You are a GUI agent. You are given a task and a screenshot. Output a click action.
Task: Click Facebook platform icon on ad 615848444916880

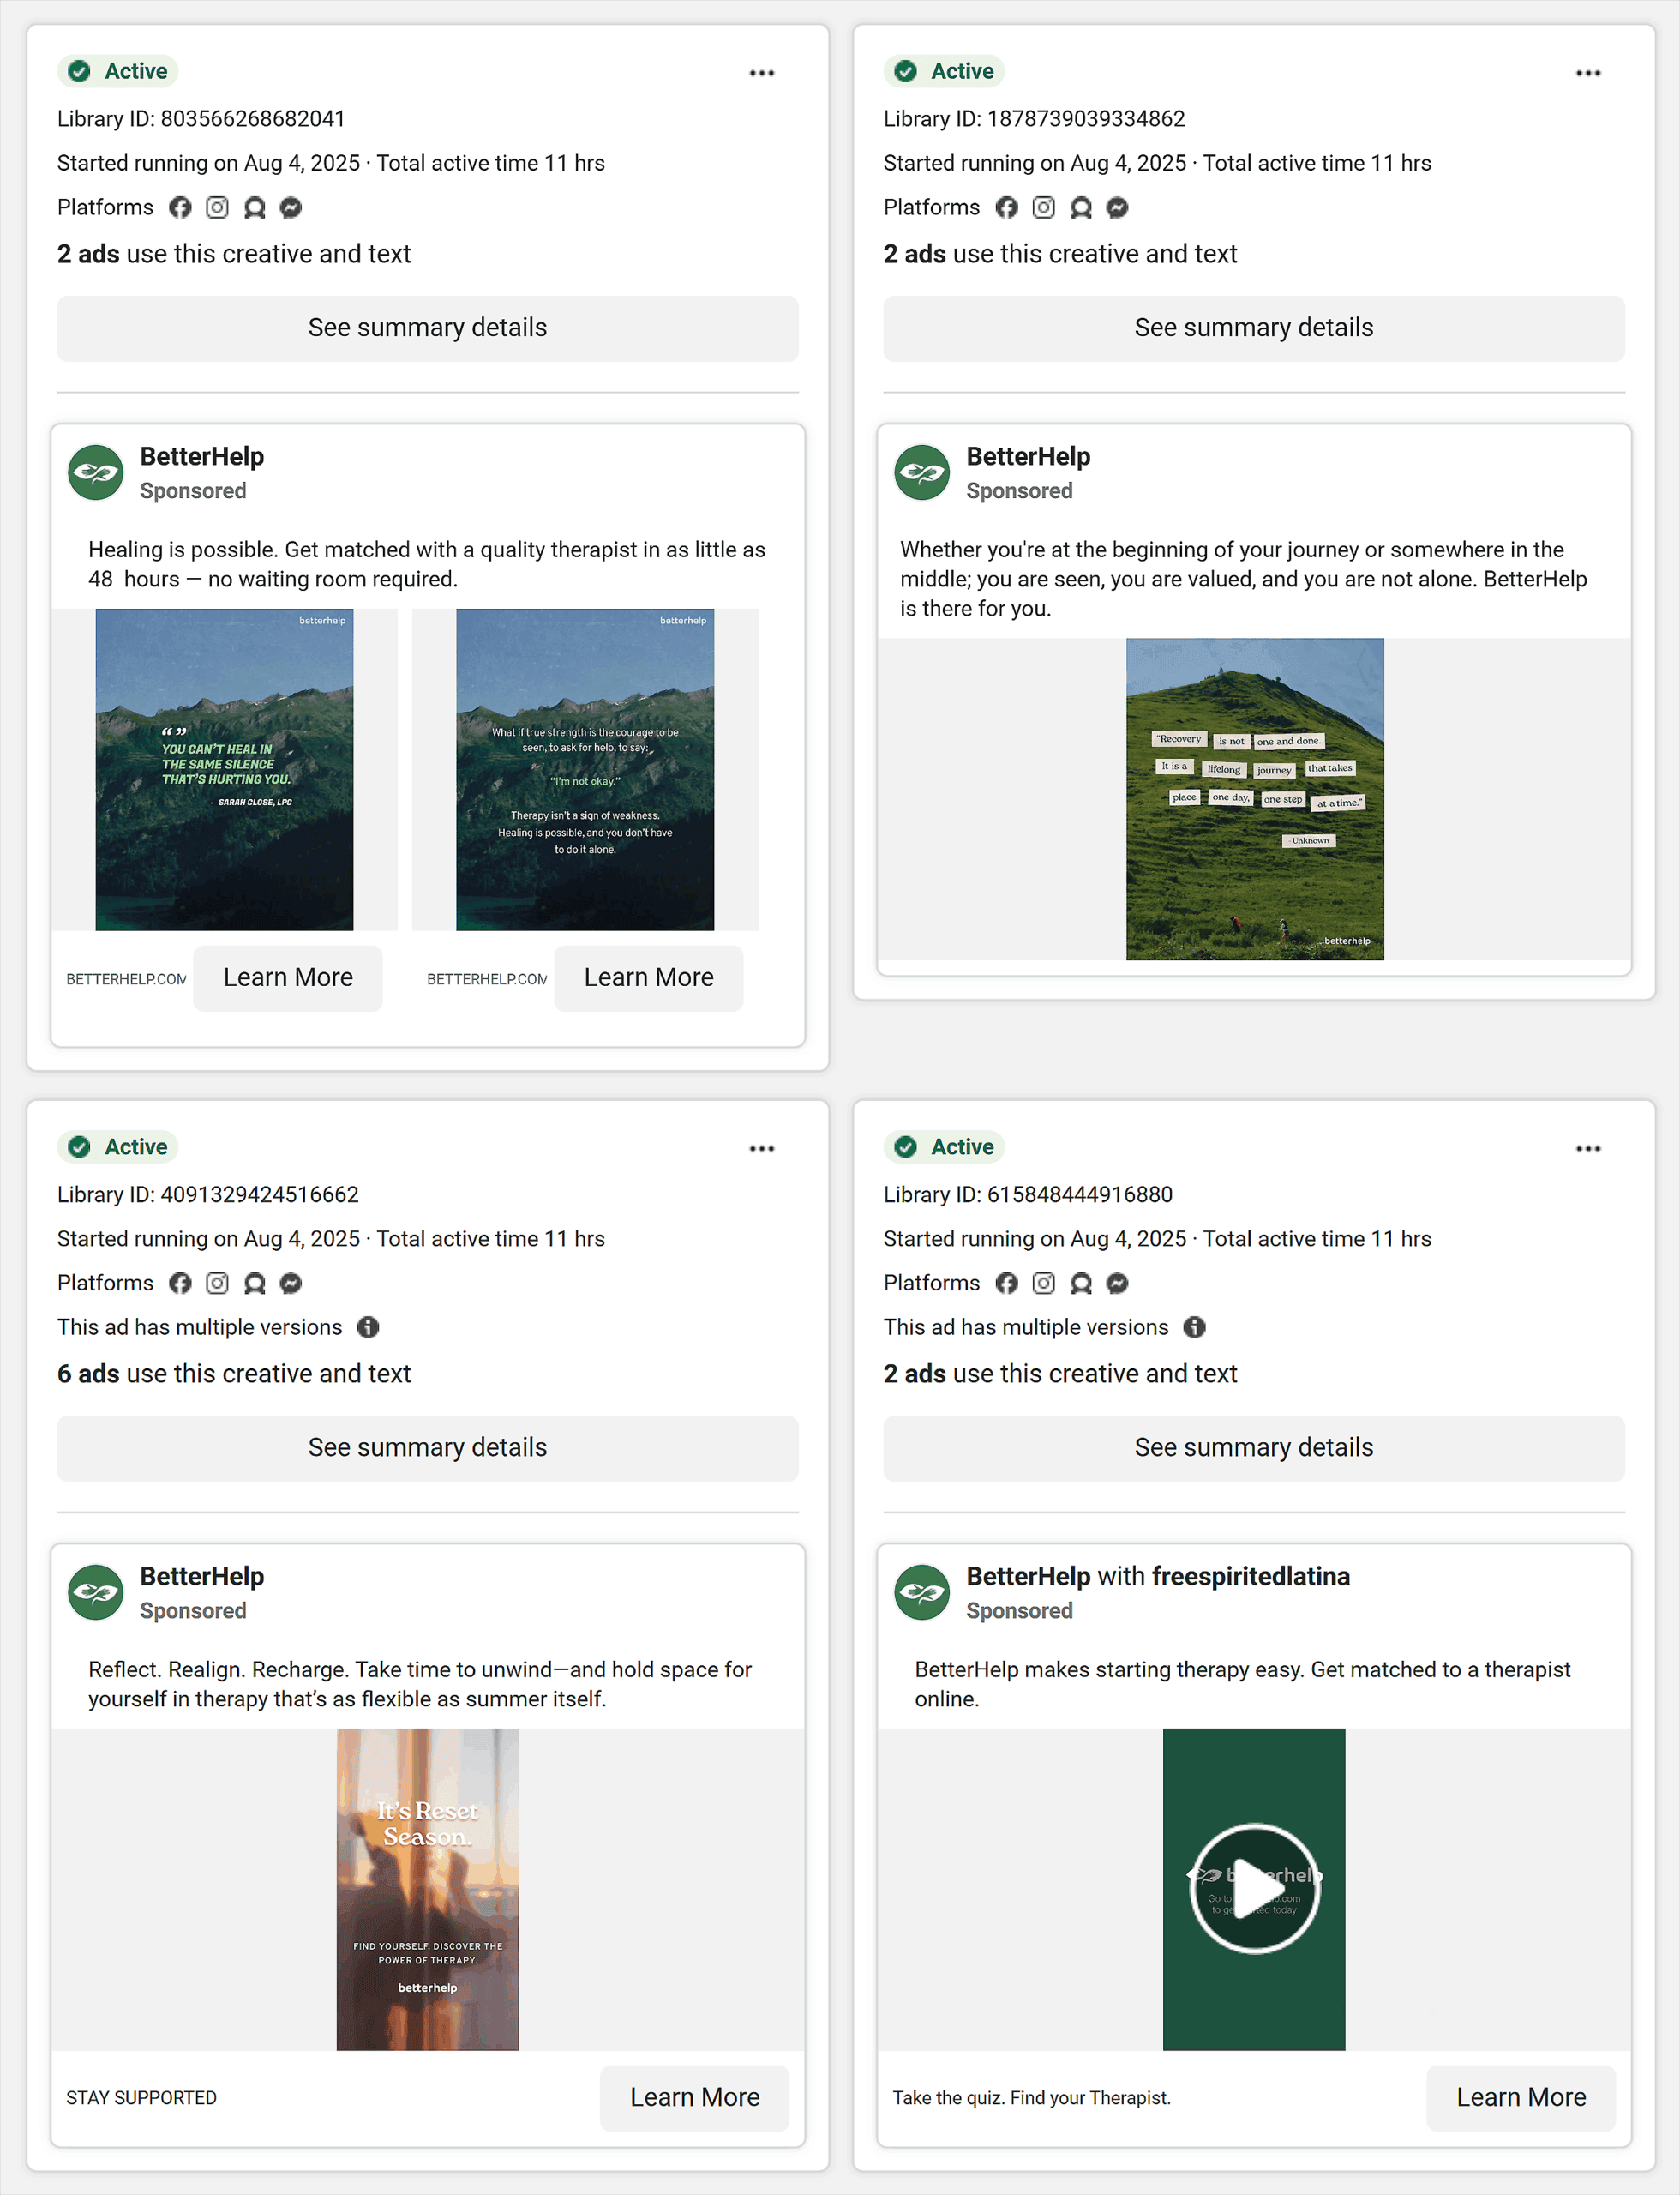coord(1007,1283)
